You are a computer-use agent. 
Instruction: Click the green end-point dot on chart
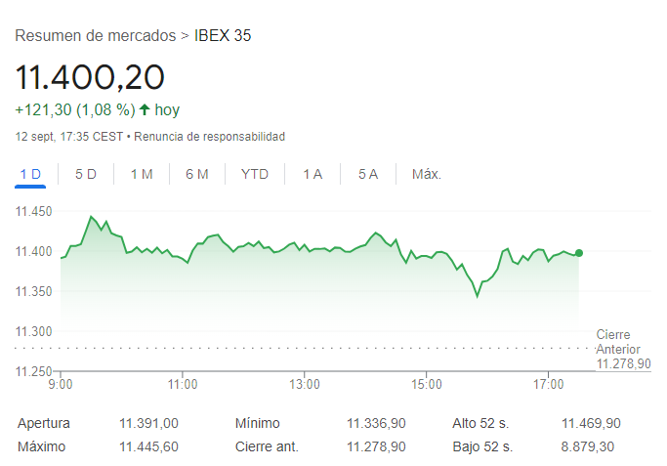(579, 253)
